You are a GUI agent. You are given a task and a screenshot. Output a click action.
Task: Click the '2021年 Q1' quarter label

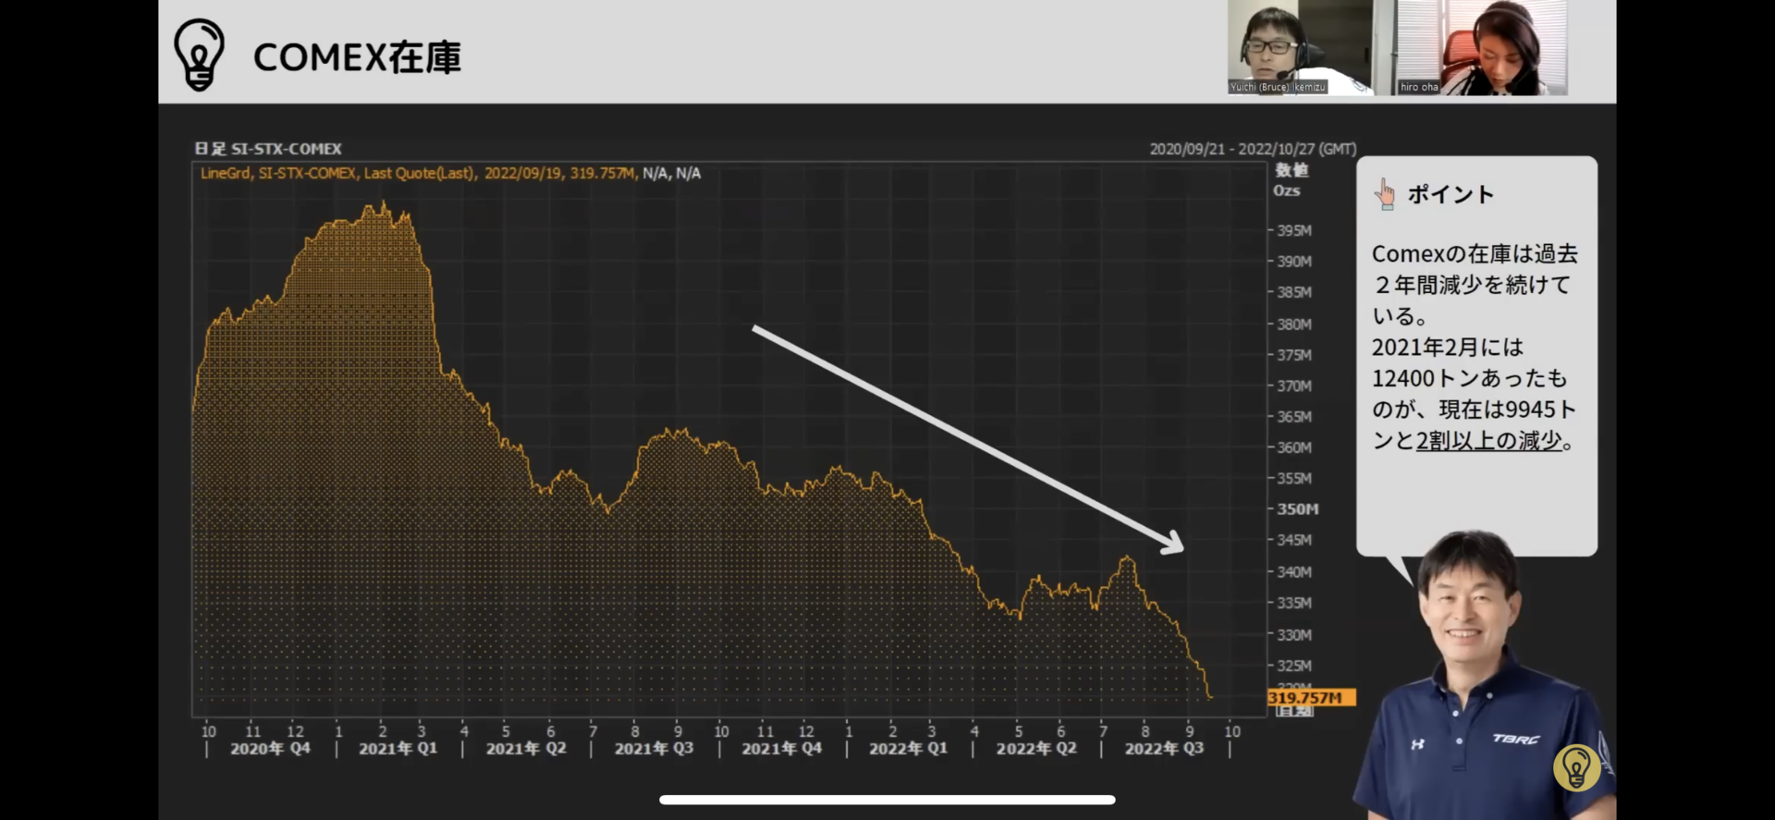398,749
